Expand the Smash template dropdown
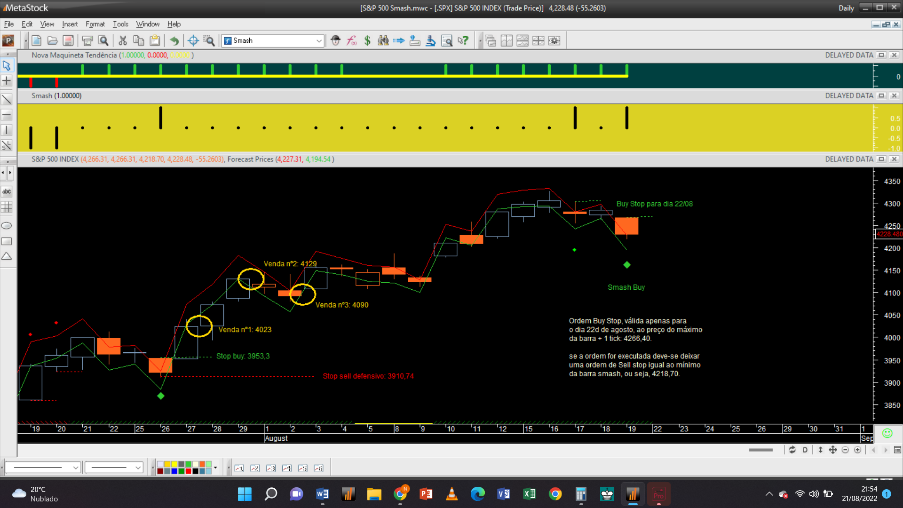903x508 pixels. click(x=319, y=41)
